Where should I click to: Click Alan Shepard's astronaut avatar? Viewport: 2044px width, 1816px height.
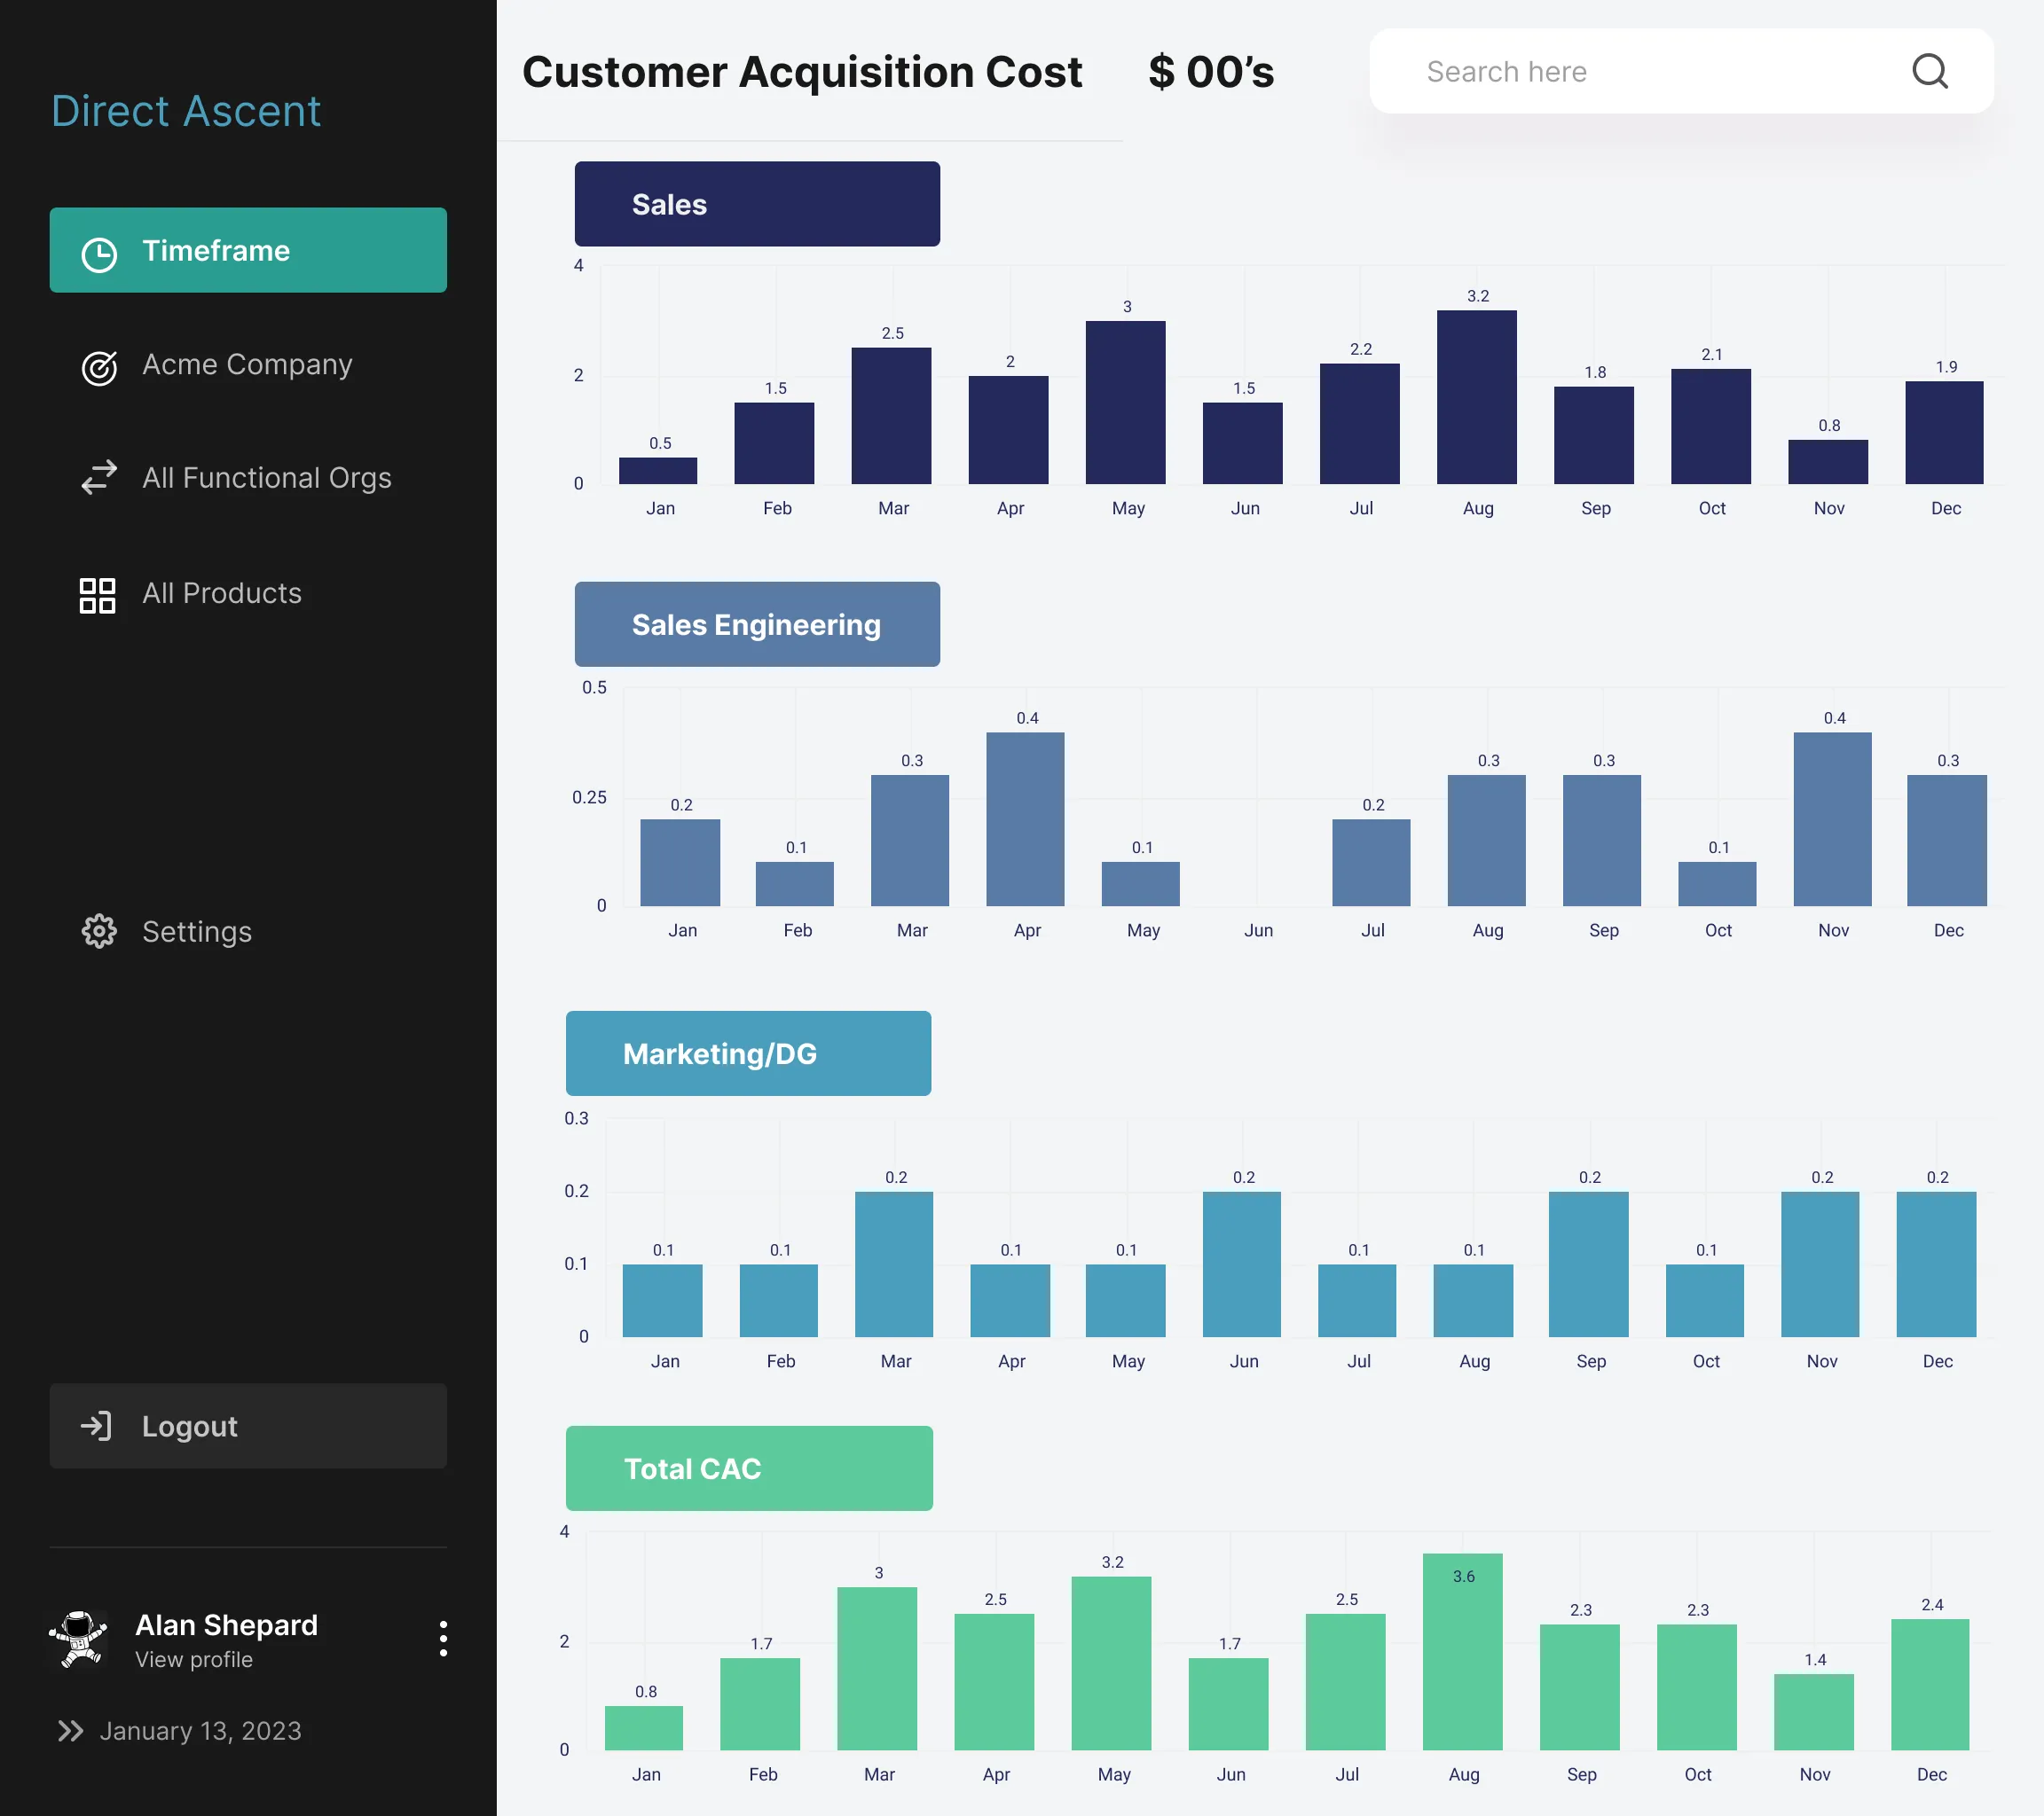pos(79,1638)
